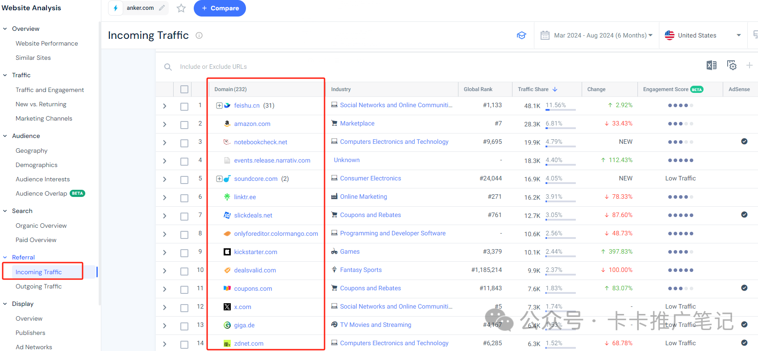Click traffic share bar for feishu.cn 11.56%
Image resolution: width=758 pixels, height=351 pixels.
[560, 109]
